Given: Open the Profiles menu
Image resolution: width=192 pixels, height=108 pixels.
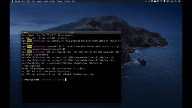Looking at the screenshot, I should tap(53, 1).
